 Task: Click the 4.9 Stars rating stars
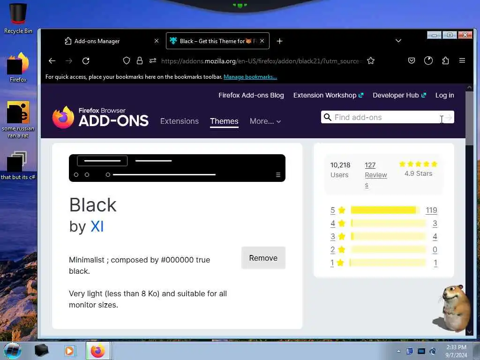[x=418, y=164]
